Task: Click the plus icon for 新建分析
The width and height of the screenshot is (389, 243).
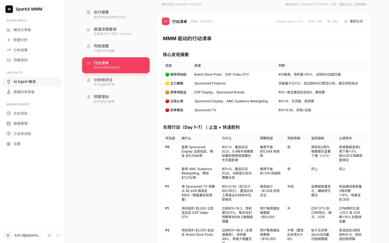Action: coord(9,40)
